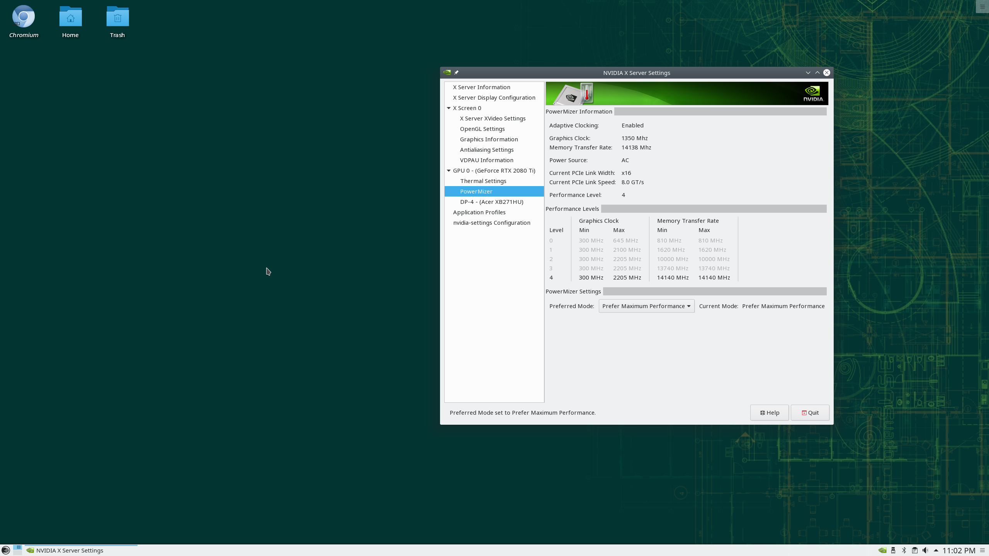Open the Home desktop folder
The image size is (989, 556).
(x=70, y=22)
